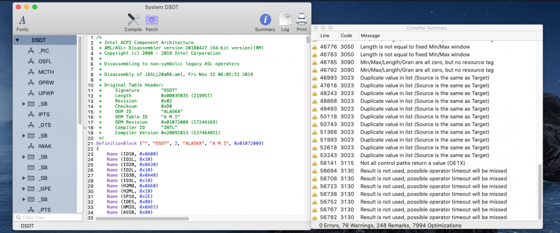Click the code editor vertical scrollbar thumb
Screen dimensions: 560x233
[x=308, y=39]
